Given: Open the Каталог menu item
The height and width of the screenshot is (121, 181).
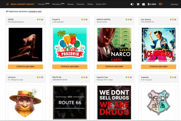Looking at the screenshot, I should click(x=42, y=4).
